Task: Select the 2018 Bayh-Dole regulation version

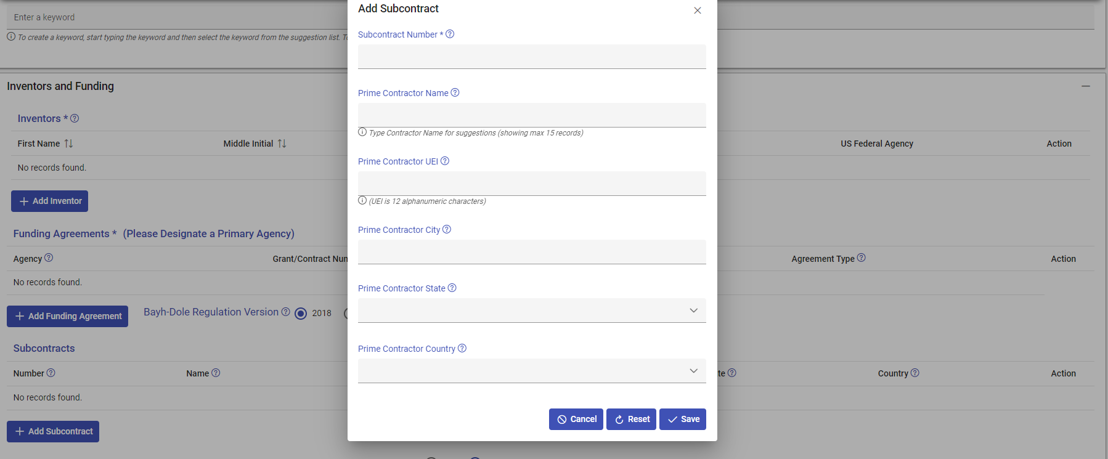Action: coord(301,314)
